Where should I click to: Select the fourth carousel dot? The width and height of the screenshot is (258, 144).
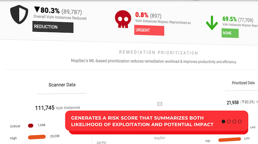[240, 122]
